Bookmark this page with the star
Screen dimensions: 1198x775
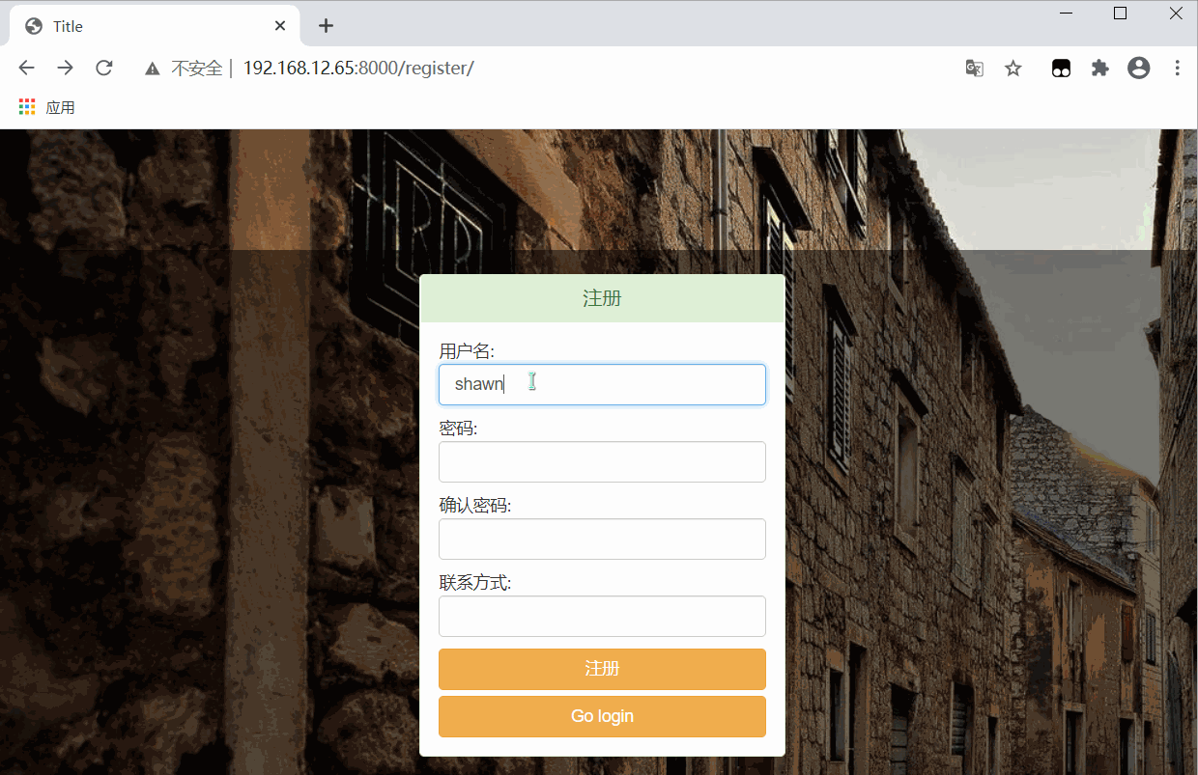[x=1013, y=68]
